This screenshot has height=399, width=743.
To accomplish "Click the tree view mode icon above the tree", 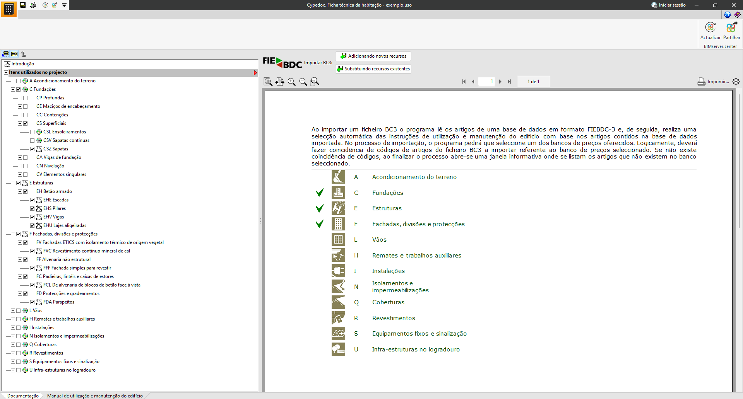I will click(6, 54).
